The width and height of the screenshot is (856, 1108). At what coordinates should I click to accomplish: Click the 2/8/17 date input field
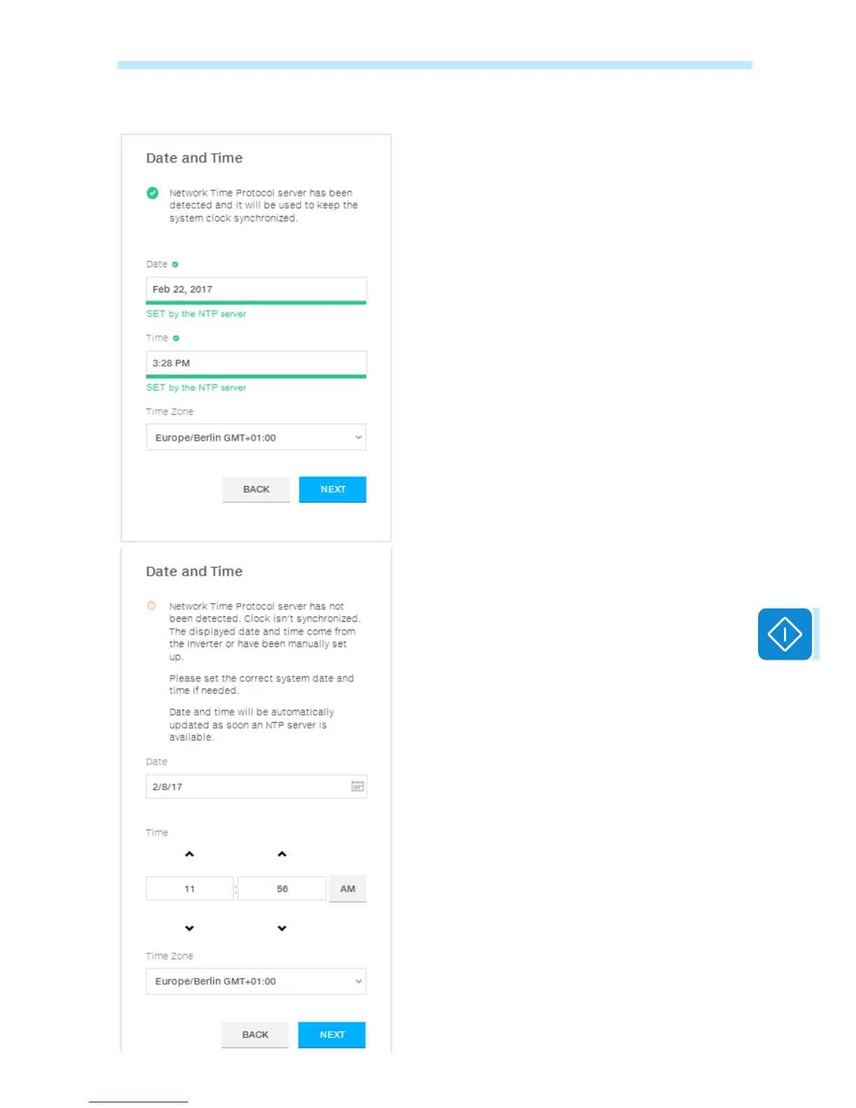point(256,786)
